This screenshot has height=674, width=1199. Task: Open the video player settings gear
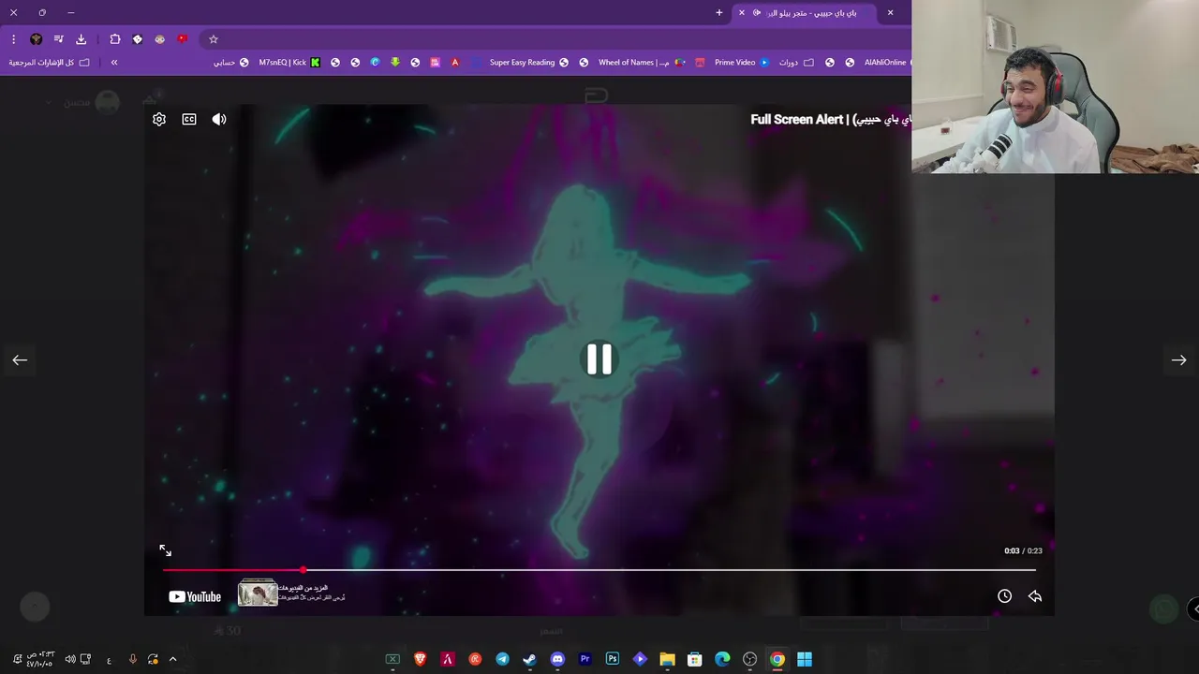(159, 119)
